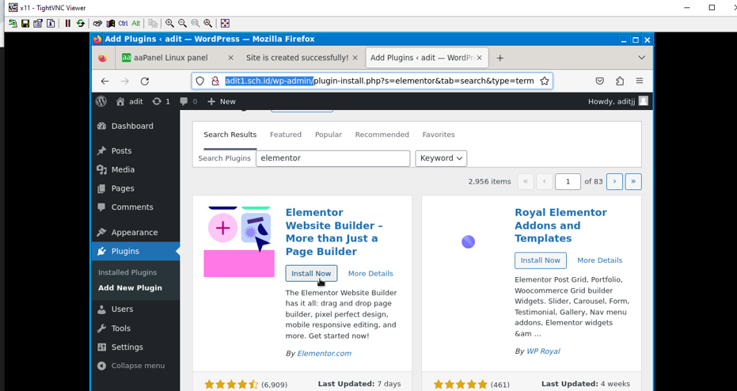737x391 pixels.
Task: Pause the VNC session with pause icon
Action: pos(68,23)
